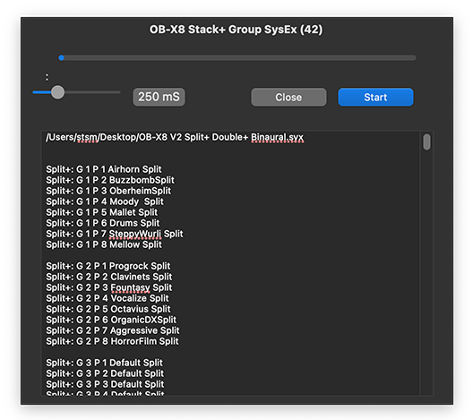The height and width of the screenshot is (420, 473).
Task: Select line 'G 2 P 1 Progrock Split'
Action: click(108, 266)
